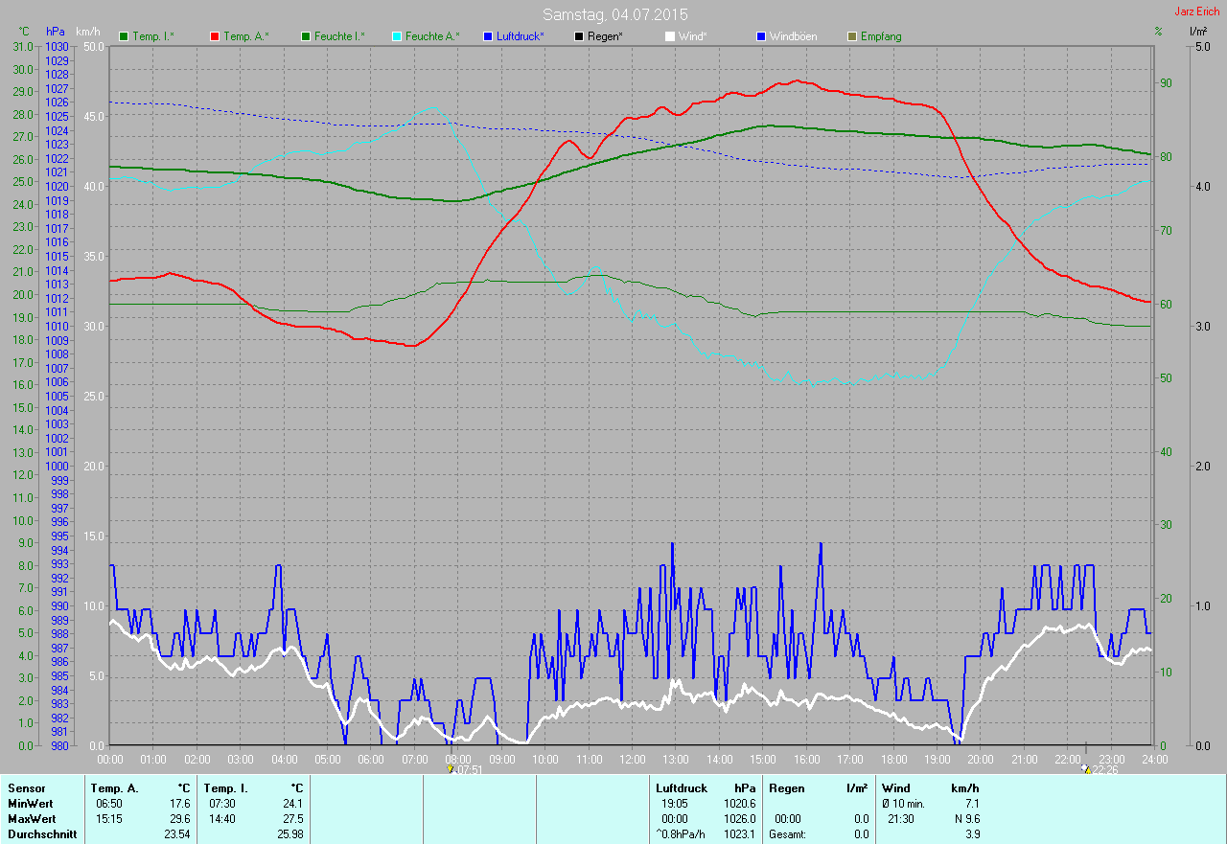This screenshot has height=844, width=1227.
Task: Click the average wind value 3.9
Action: [x=971, y=834]
